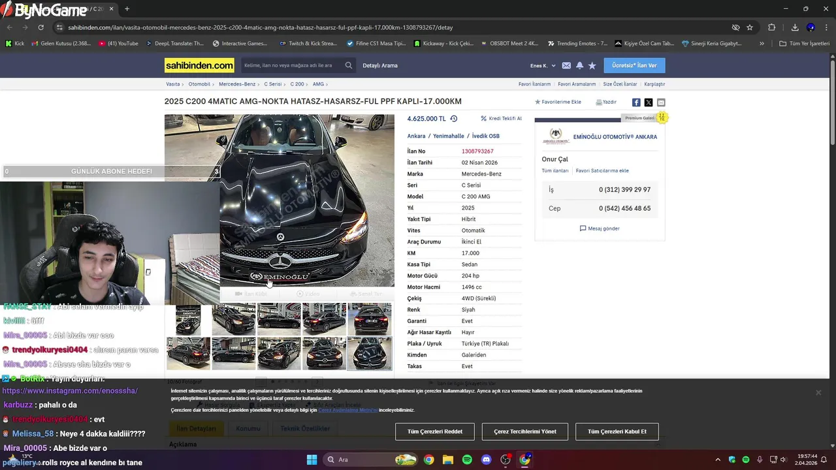Click Favori Satıcılarıma ekle link
Image resolution: width=836 pixels, height=470 pixels.
[602, 170]
